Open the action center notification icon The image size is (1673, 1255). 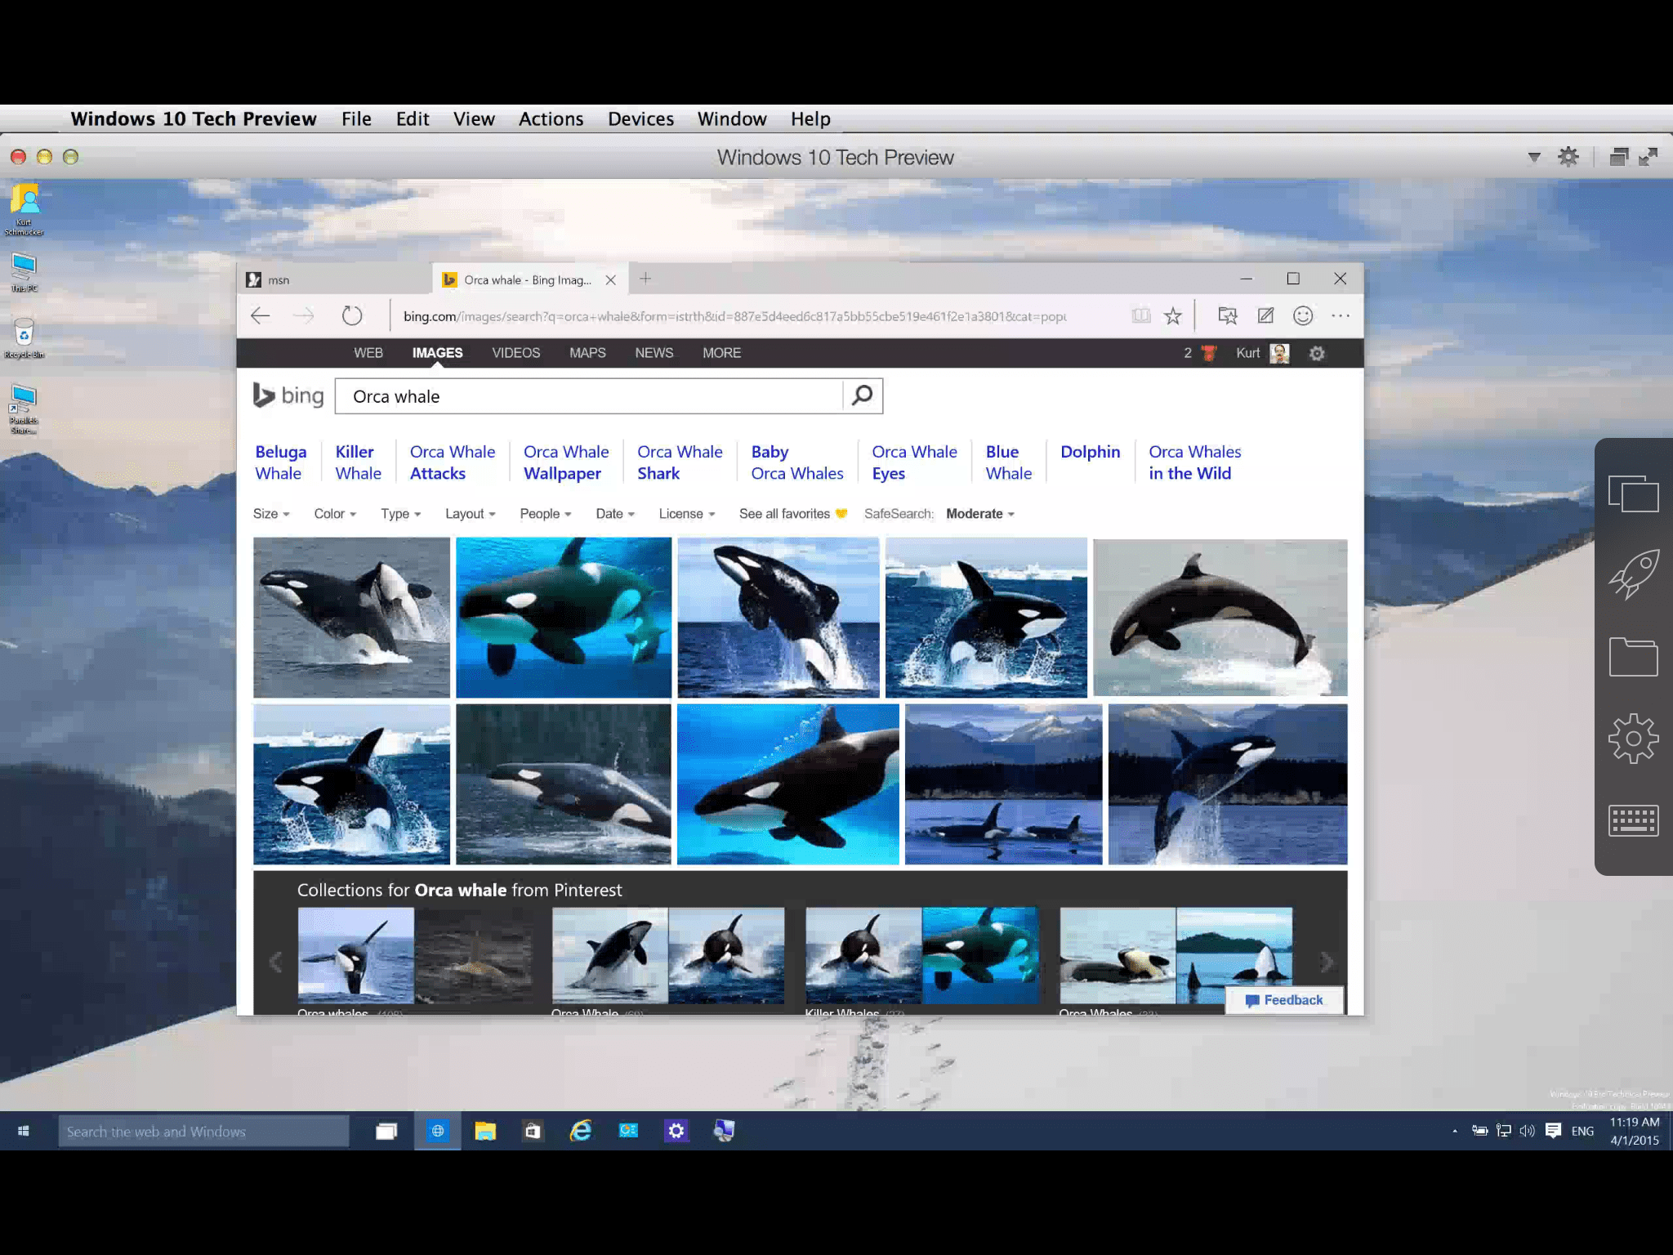tap(1553, 1131)
